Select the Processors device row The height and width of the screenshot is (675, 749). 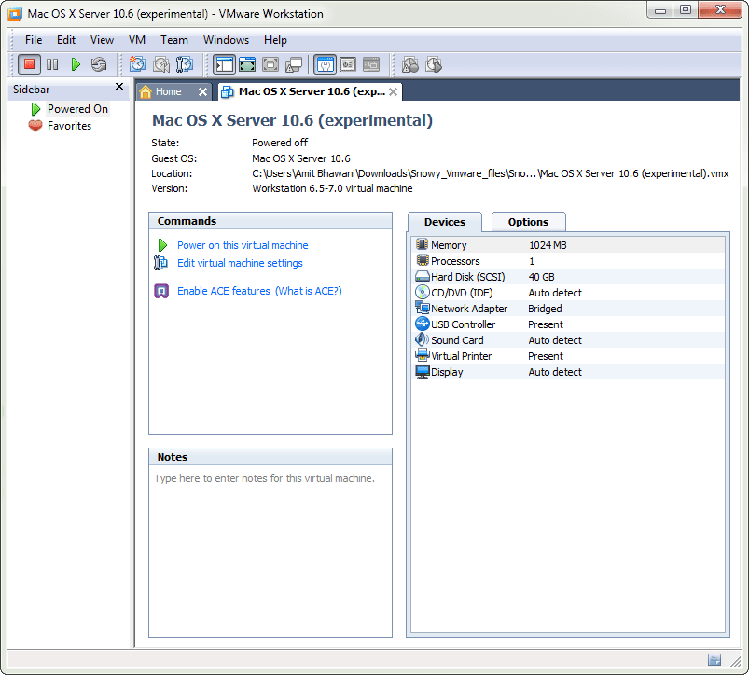(x=567, y=261)
